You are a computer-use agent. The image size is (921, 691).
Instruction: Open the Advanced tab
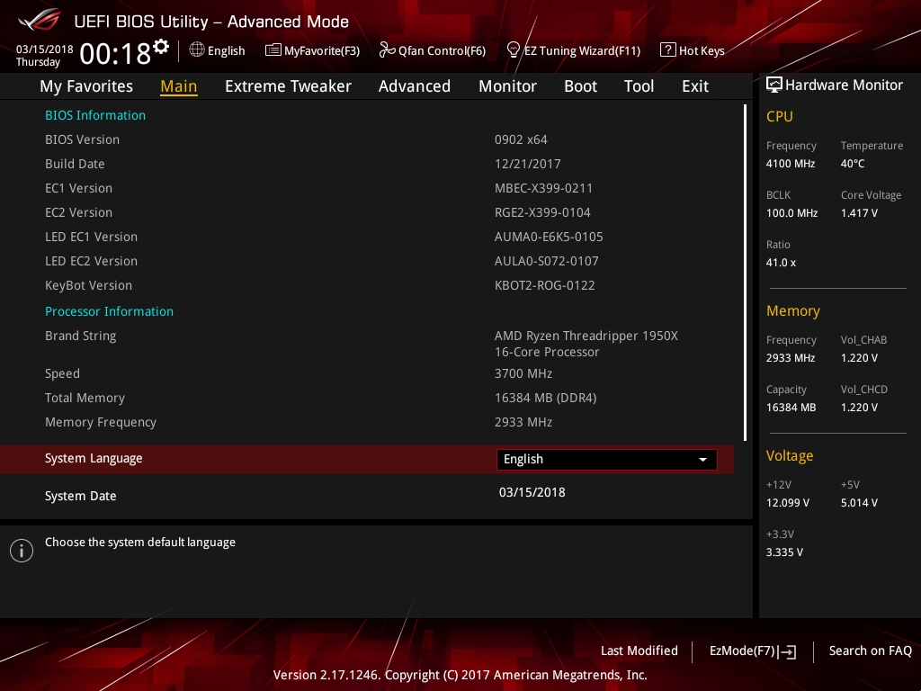coord(414,86)
